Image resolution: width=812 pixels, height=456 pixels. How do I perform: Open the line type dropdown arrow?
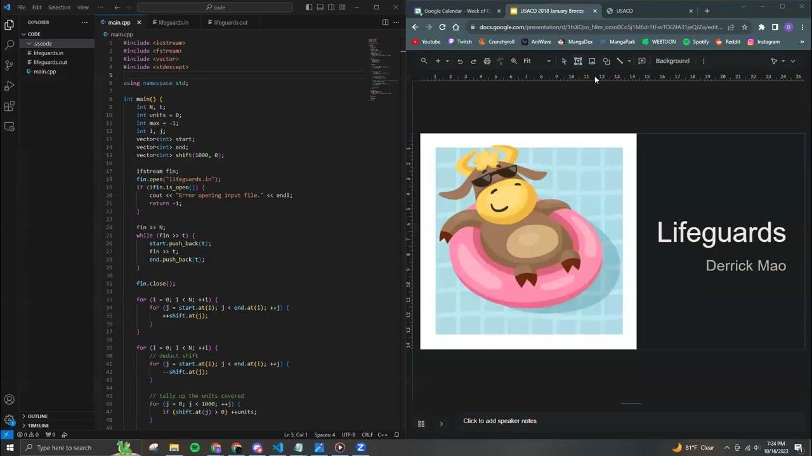pyautogui.click(x=629, y=61)
